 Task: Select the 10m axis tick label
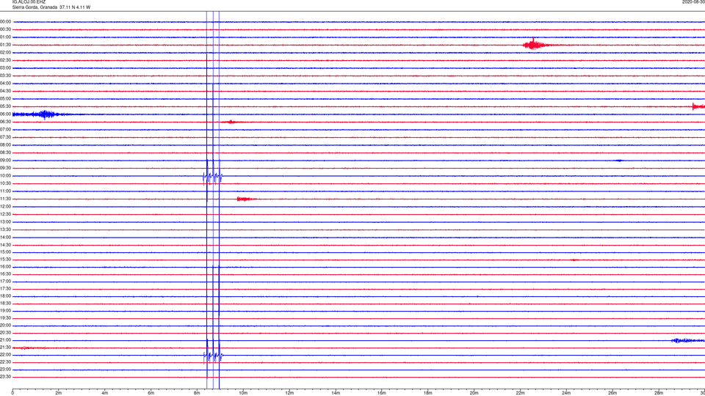[x=243, y=393]
